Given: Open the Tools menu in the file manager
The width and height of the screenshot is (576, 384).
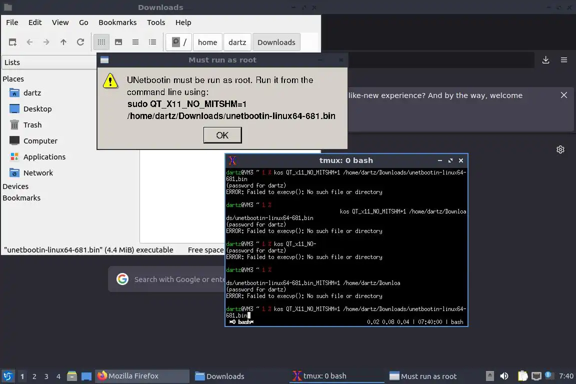Looking at the screenshot, I should [x=156, y=22].
